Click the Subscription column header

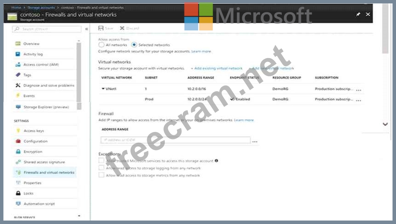(326, 78)
